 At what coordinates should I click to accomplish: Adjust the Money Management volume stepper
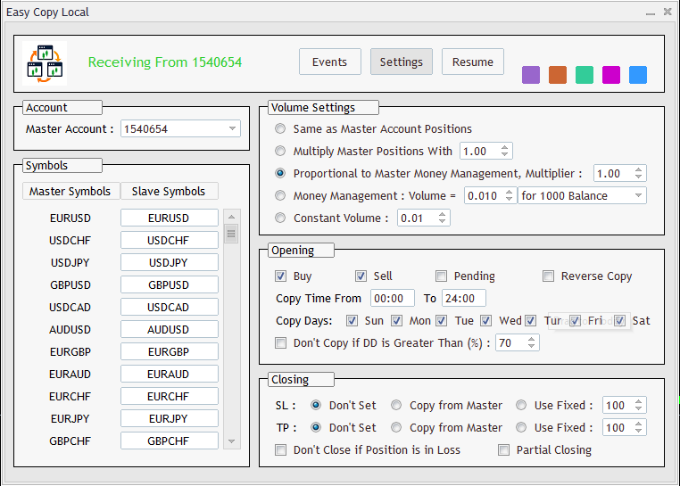coord(510,195)
